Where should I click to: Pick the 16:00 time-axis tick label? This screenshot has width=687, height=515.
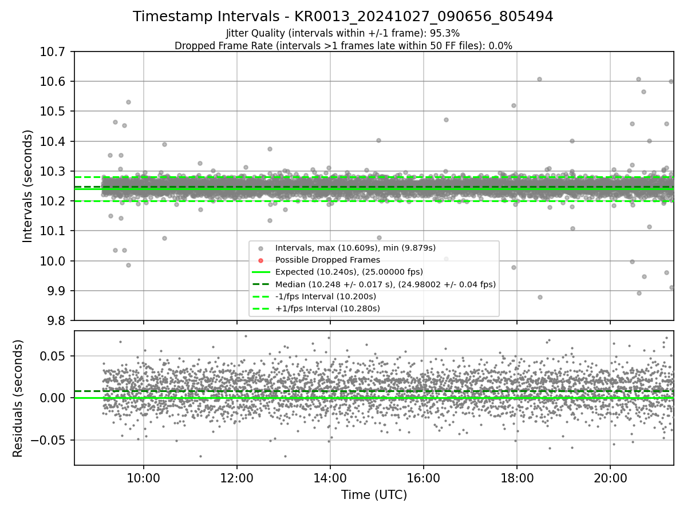[423, 478]
